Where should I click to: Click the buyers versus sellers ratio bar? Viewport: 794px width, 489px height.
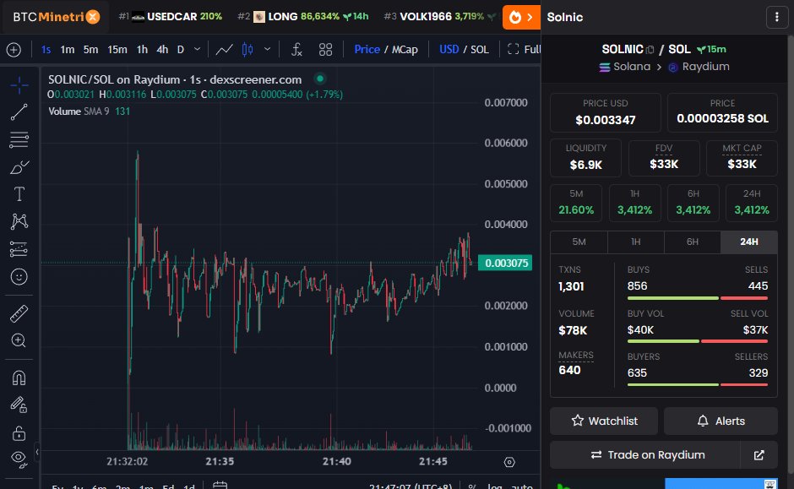(698, 385)
